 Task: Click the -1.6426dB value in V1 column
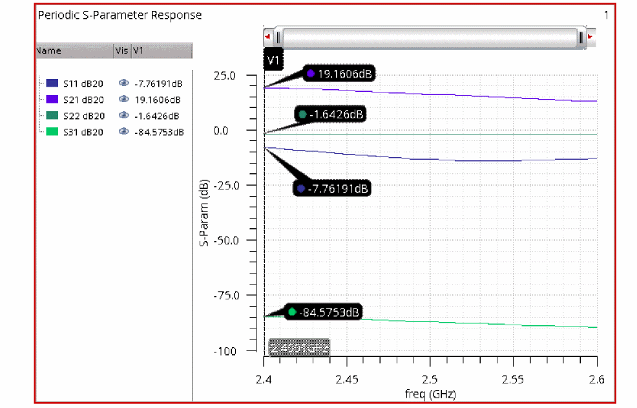tap(157, 116)
